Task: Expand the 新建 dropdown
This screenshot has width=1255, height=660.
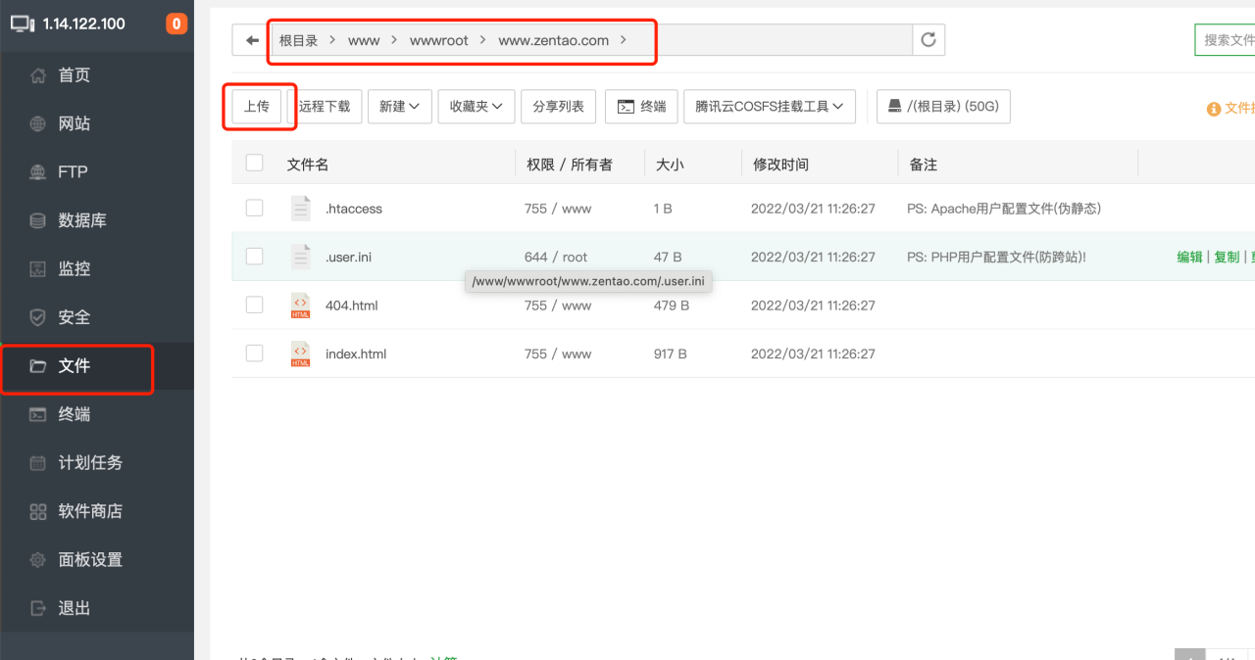Action: 400,107
